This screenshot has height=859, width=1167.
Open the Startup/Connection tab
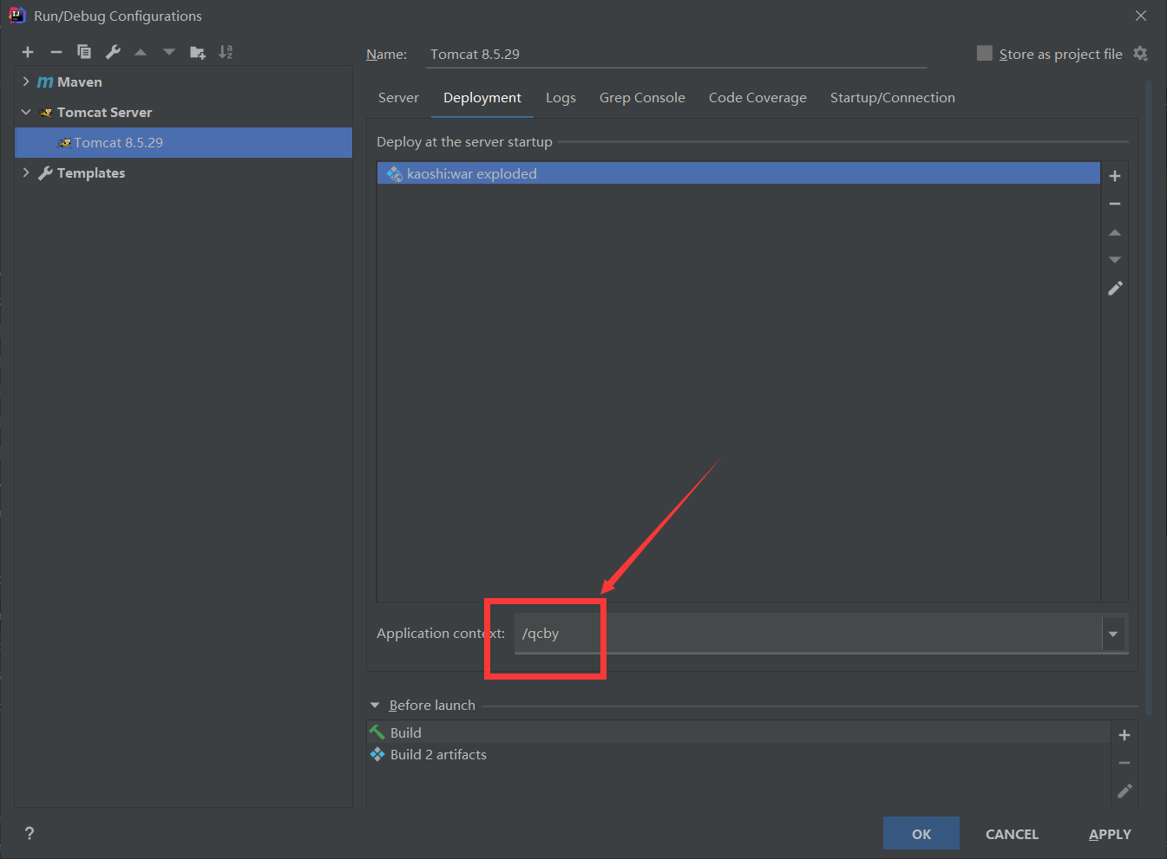pos(892,98)
